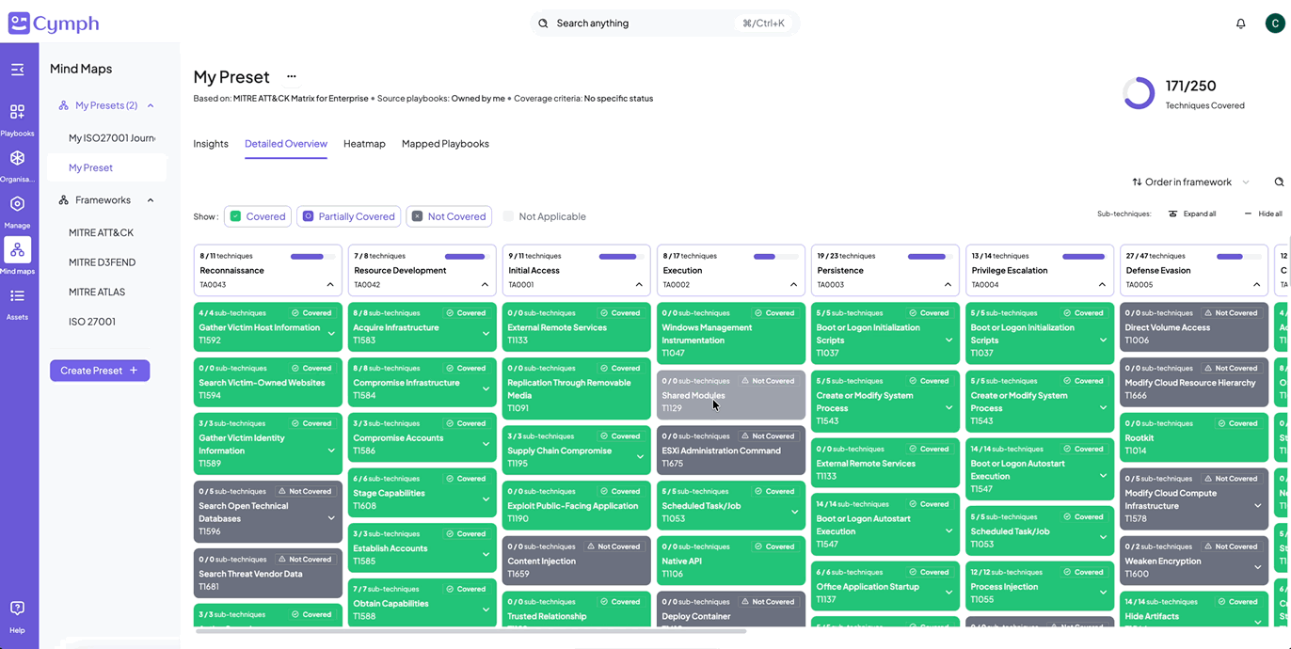Click the user avatar C
The image size is (1291, 649).
pos(1275,24)
